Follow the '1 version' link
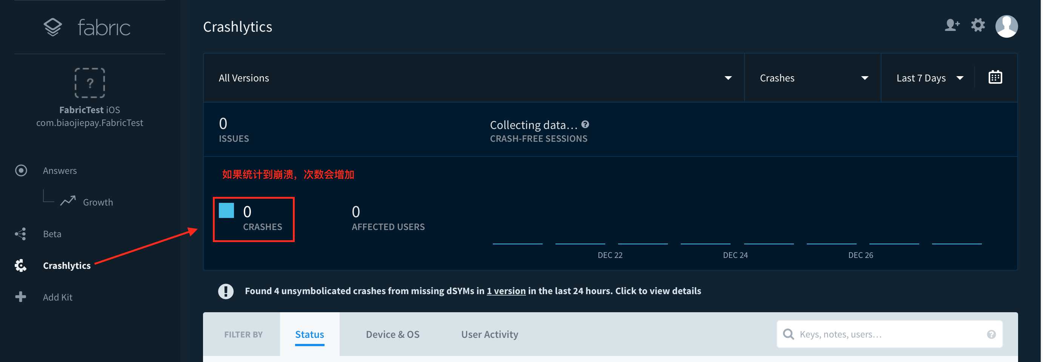Viewport: 1043px width, 362px height. click(x=506, y=291)
